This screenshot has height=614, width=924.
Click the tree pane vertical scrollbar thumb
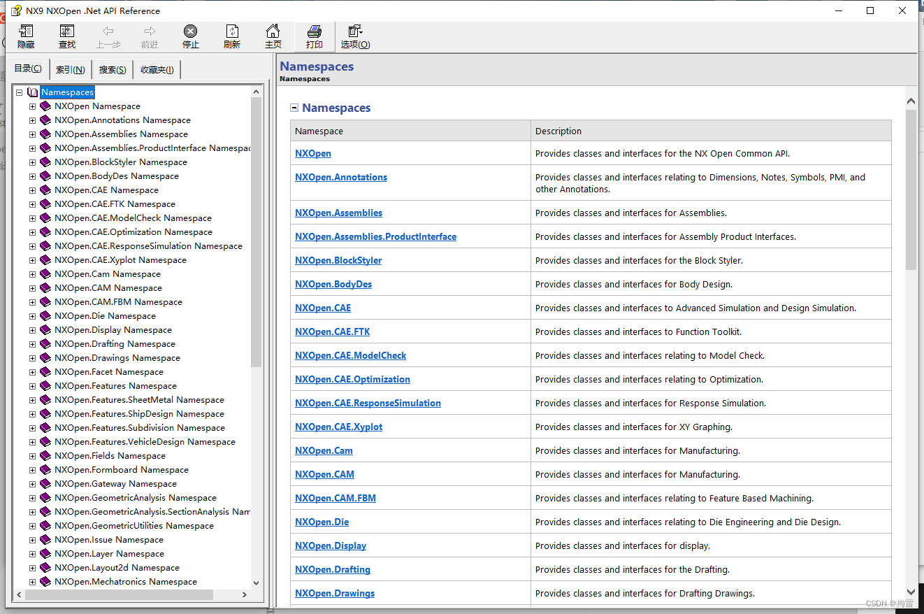pyautogui.click(x=256, y=231)
